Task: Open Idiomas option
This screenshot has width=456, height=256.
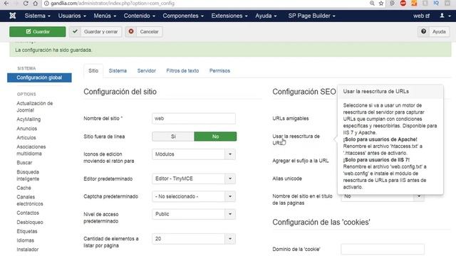Action: point(26,240)
